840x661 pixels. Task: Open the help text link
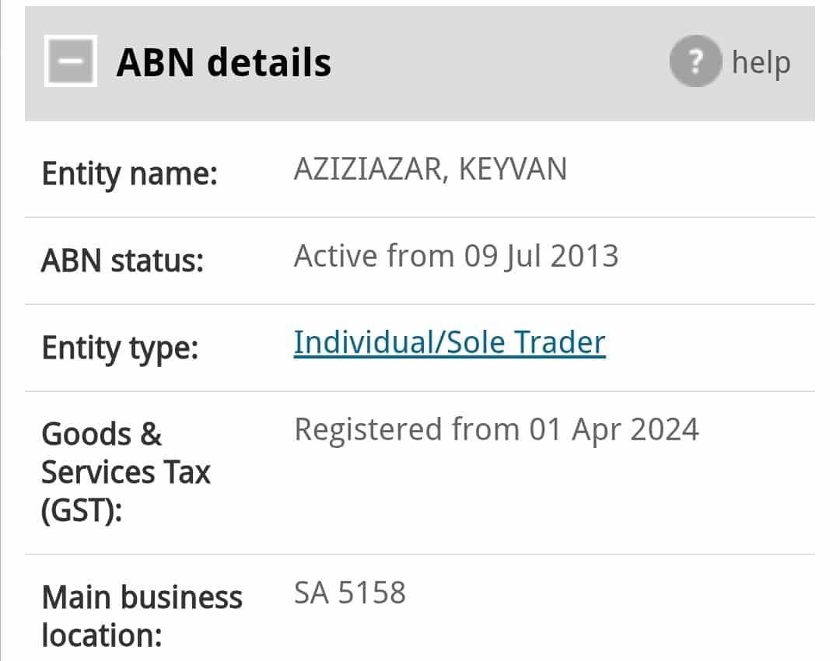[x=761, y=62]
